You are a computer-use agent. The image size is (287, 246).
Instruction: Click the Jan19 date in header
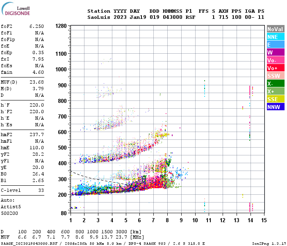point(138,17)
